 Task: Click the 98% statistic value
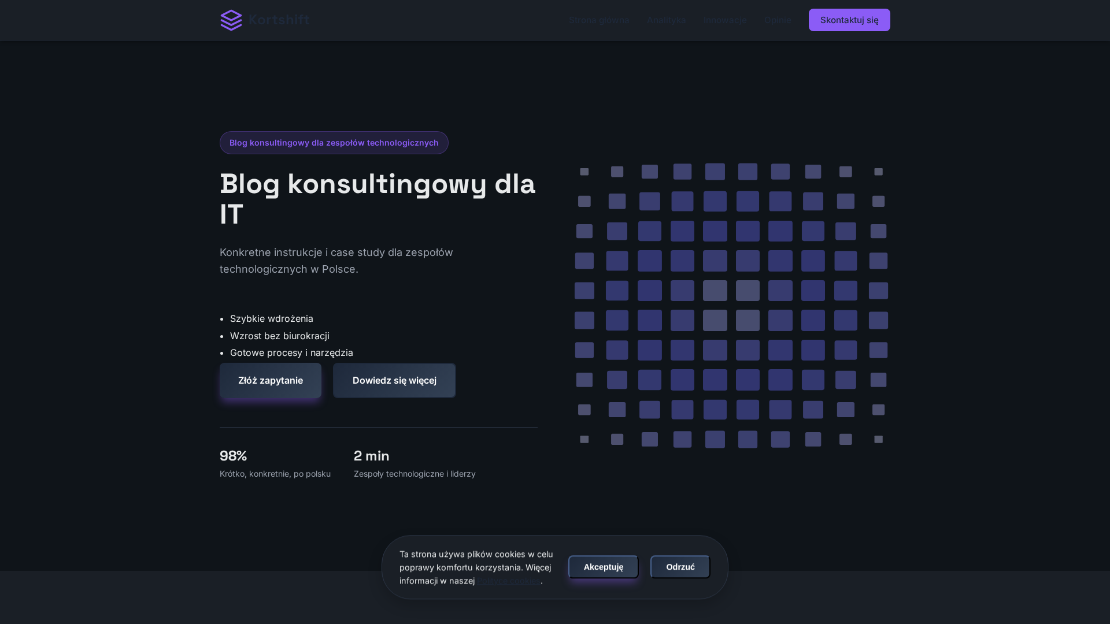pos(234,456)
